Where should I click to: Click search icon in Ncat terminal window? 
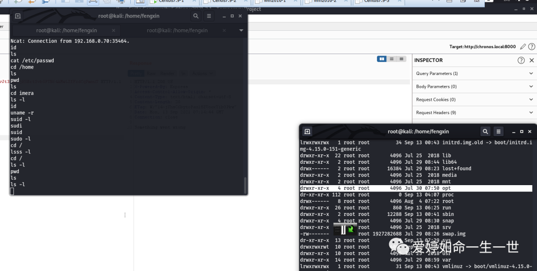pyautogui.click(x=195, y=16)
